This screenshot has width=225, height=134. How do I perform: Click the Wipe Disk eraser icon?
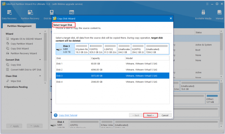[x=8, y=81]
